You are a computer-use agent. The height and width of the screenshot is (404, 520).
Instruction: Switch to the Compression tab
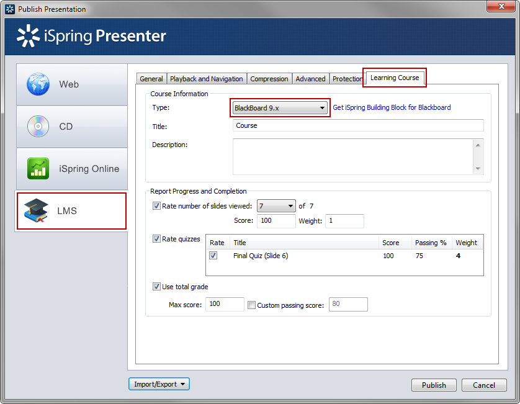pyautogui.click(x=269, y=79)
